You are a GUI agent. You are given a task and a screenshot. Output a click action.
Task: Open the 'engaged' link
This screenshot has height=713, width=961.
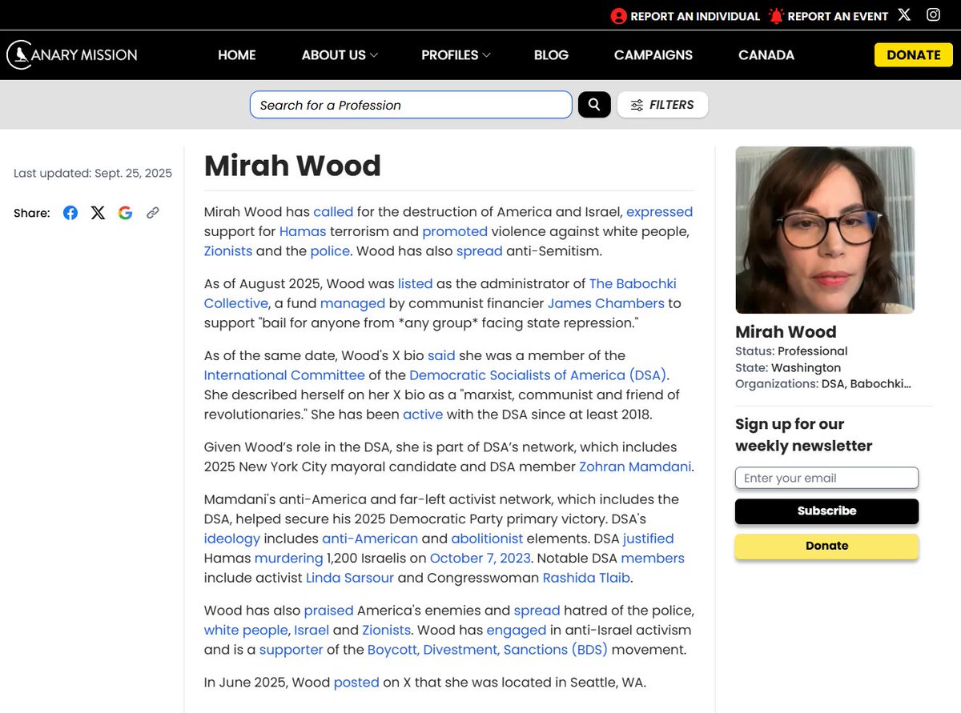tap(515, 630)
